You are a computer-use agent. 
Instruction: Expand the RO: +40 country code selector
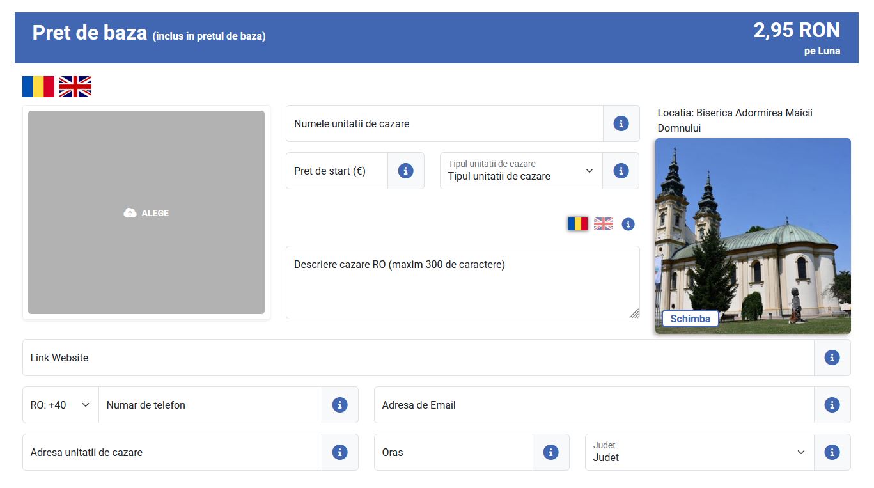60,405
